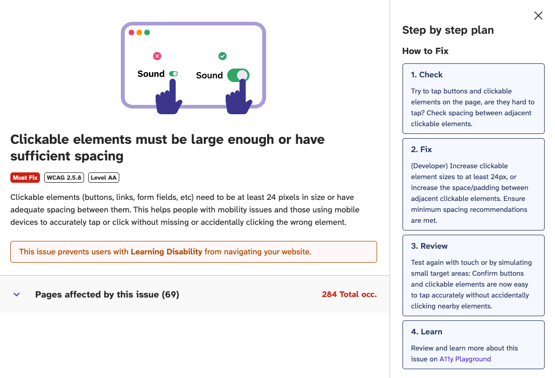Click the right pointing hand icon in the illustration

[x=239, y=97]
